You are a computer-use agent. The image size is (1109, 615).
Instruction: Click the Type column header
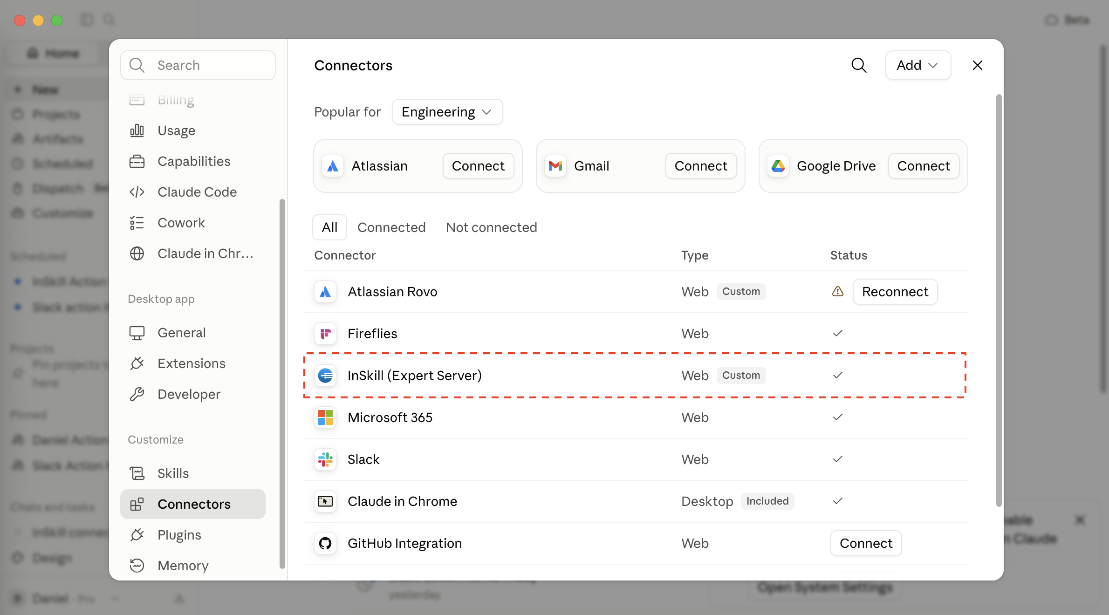[695, 255]
